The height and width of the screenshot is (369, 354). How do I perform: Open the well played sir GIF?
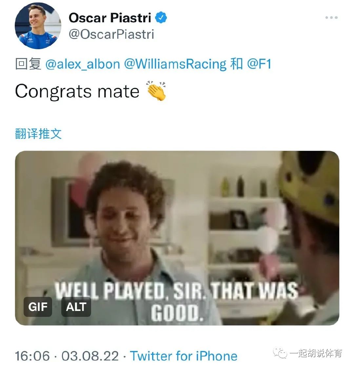click(177, 238)
